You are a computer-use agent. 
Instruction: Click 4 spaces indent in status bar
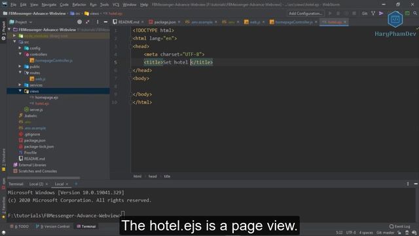tap(366, 233)
